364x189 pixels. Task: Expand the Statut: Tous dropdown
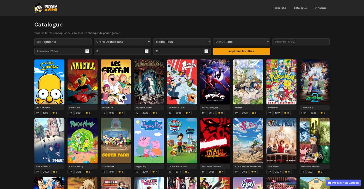[241, 42]
